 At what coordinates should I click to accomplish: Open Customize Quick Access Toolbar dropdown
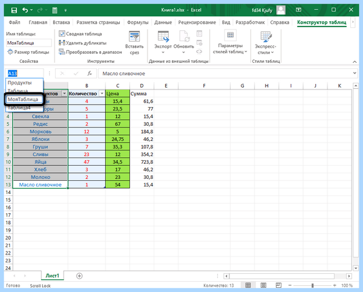(65, 10)
